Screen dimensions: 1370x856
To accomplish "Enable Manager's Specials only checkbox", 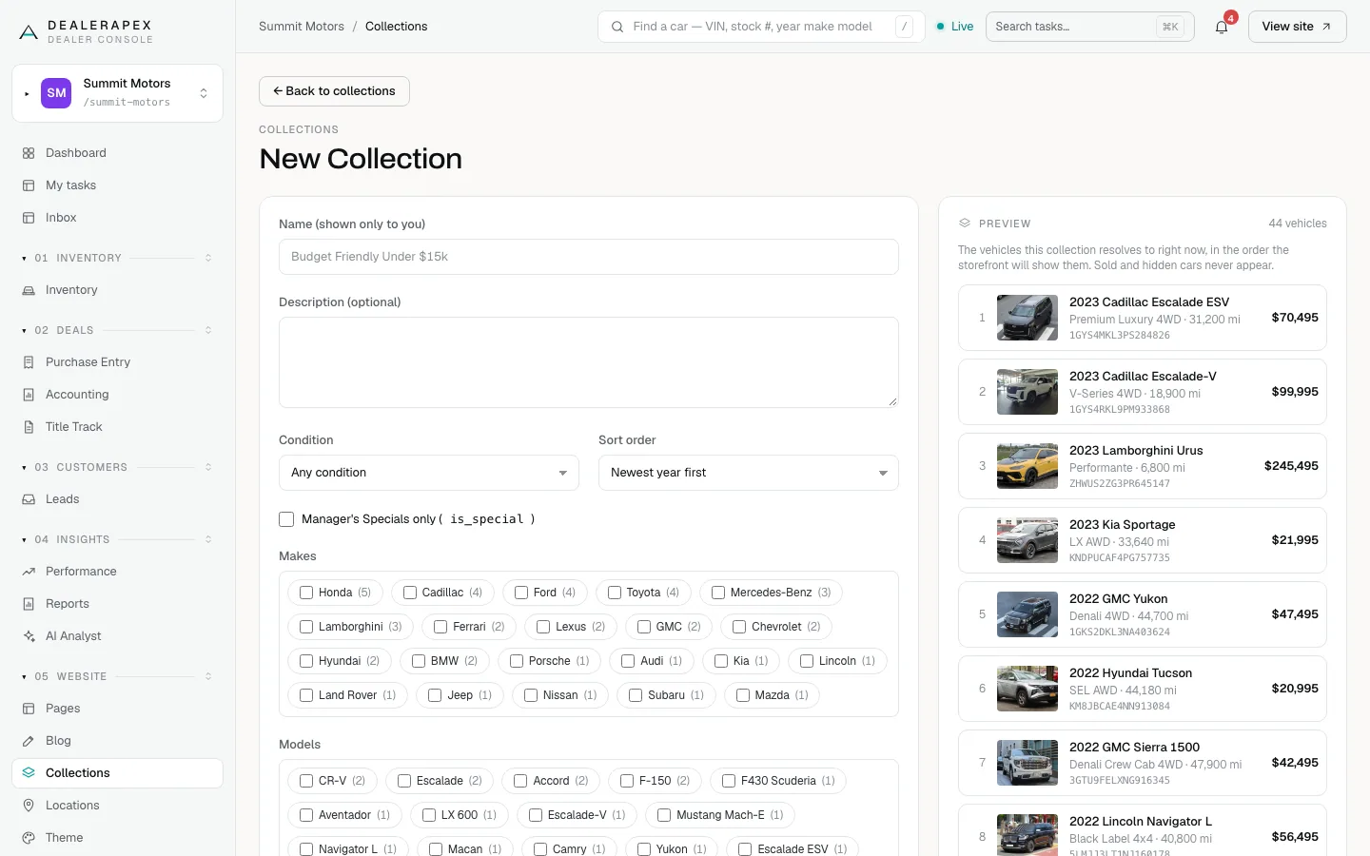I will click(286, 519).
